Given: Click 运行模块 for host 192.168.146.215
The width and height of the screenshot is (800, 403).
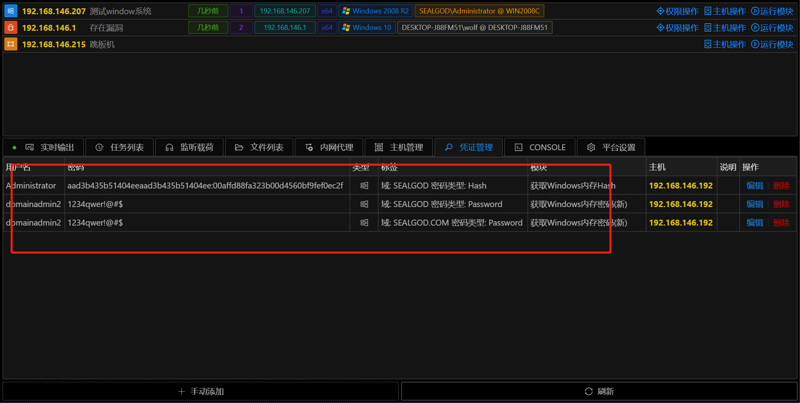Looking at the screenshot, I should (772, 44).
